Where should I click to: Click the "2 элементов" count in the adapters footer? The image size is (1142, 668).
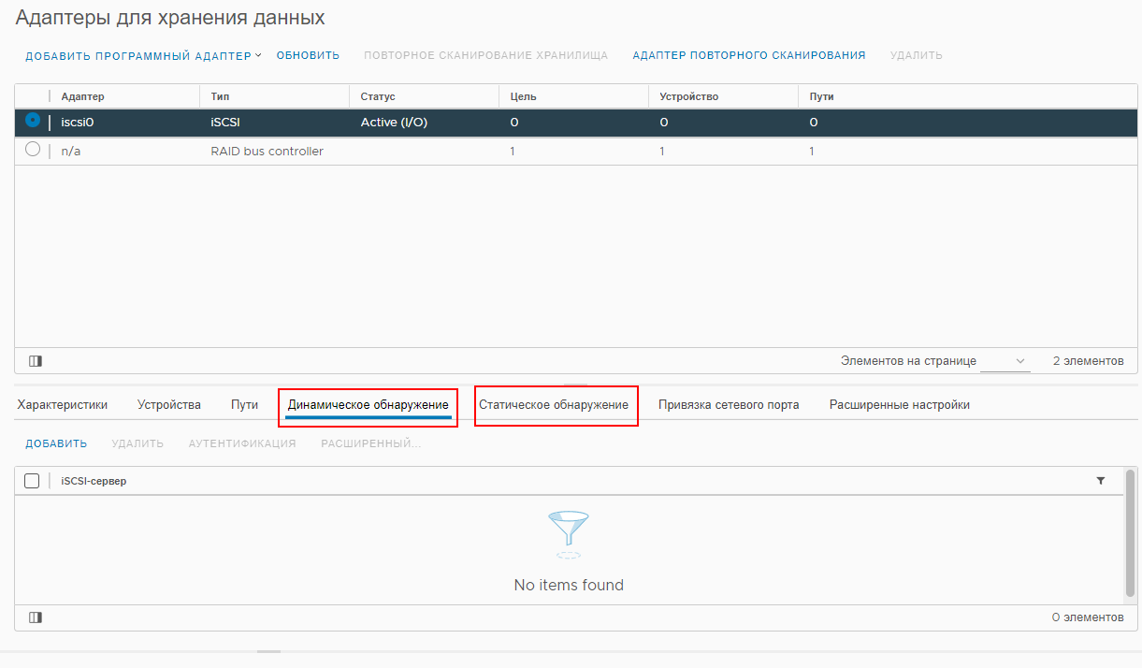pos(1089,361)
